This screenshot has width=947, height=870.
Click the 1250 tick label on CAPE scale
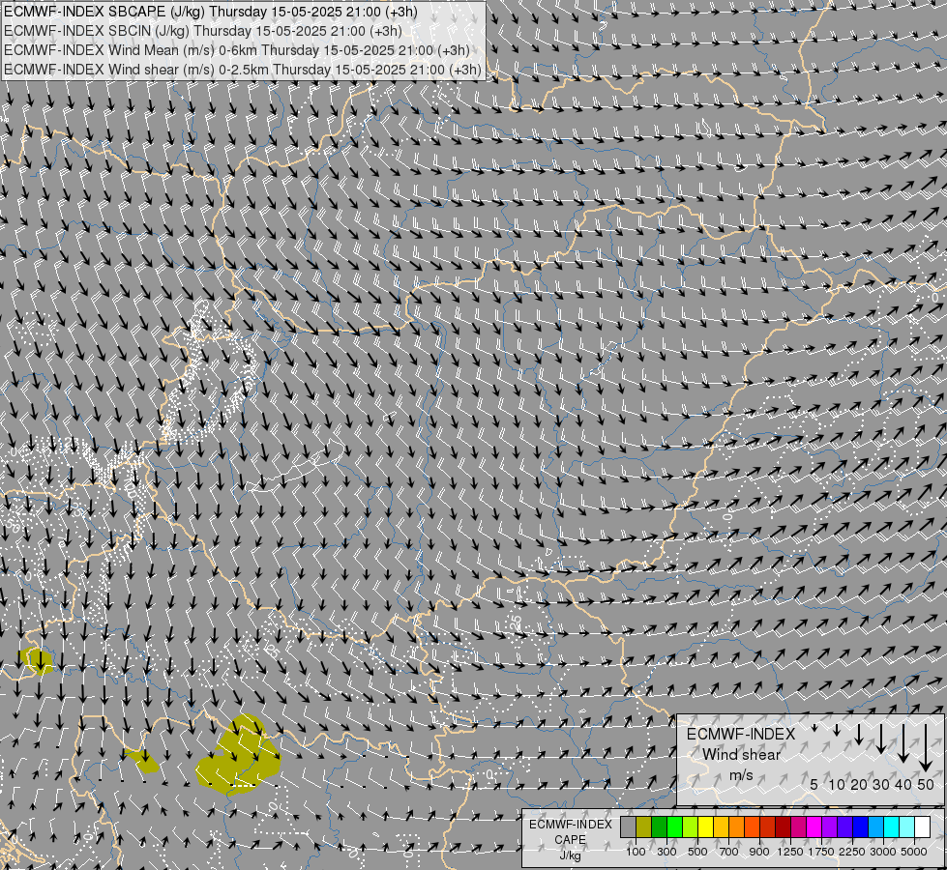click(790, 852)
